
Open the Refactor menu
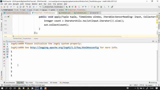click(x=34, y=4)
